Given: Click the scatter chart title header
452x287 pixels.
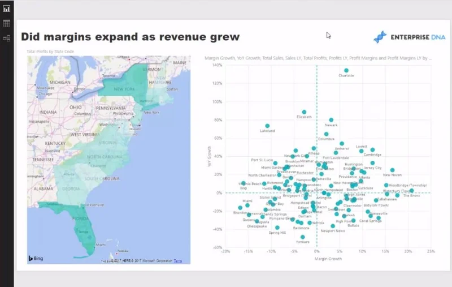Looking at the screenshot, I should [x=318, y=58].
